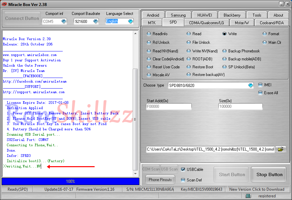Open the About tab

click(x=278, y=15)
